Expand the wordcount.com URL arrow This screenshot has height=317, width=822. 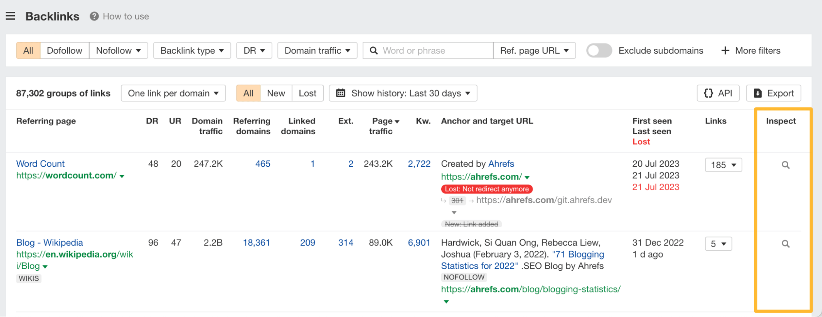[122, 176]
